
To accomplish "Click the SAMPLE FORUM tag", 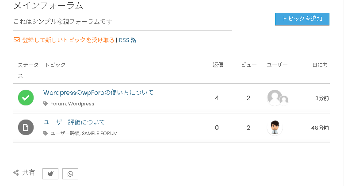I will (x=99, y=133).
